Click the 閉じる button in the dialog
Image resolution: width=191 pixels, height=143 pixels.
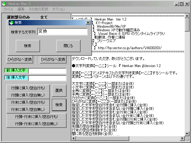pyautogui.click(x=68, y=46)
